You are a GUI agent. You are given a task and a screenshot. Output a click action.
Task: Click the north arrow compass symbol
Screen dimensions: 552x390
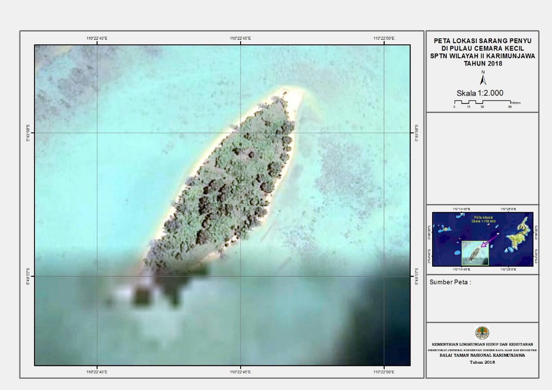483,78
